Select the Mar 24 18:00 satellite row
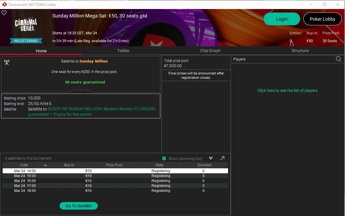The height and width of the screenshot is (216, 345). [x=115, y=191]
